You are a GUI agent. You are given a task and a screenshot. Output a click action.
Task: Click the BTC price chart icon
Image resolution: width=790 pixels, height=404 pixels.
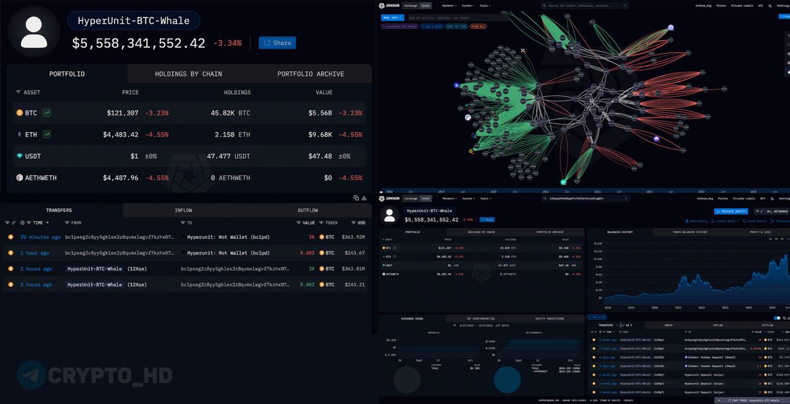[47, 113]
